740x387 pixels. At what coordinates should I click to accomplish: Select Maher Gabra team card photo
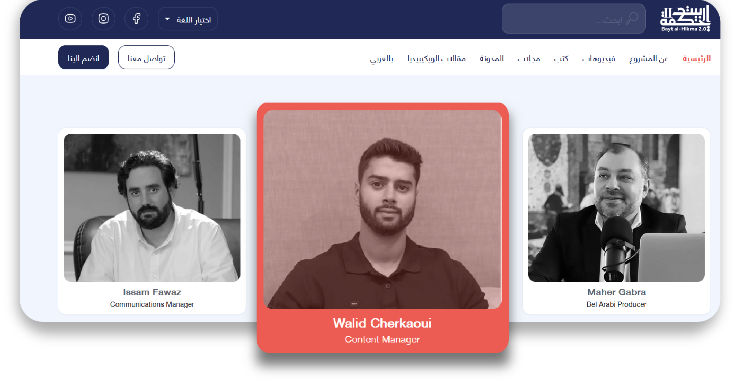(x=616, y=208)
